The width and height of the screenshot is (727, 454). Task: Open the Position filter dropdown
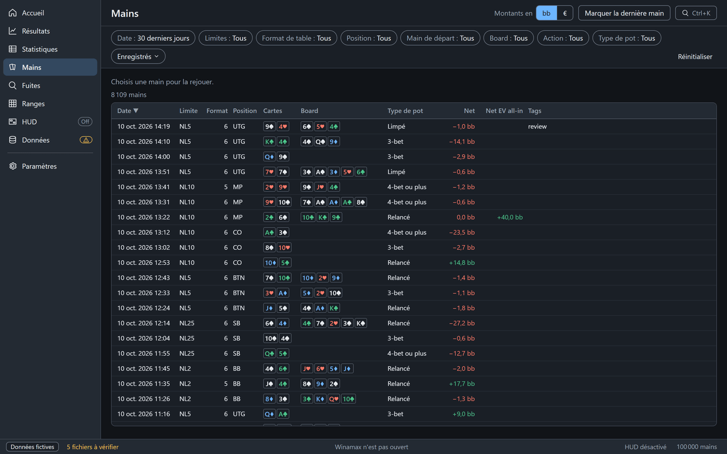pyautogui.click(x=369, y=38)
